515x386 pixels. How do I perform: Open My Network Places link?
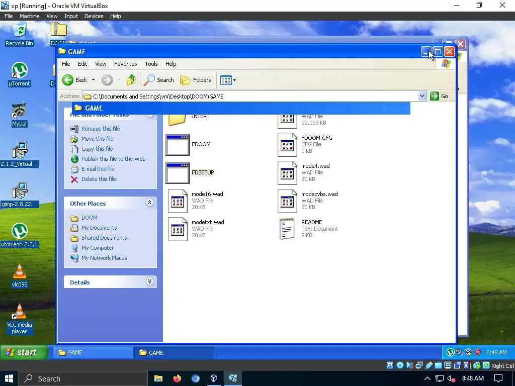104,258
